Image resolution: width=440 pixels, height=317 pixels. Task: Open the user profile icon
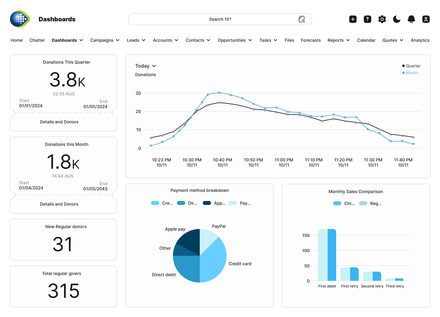(x=426, y=19)
